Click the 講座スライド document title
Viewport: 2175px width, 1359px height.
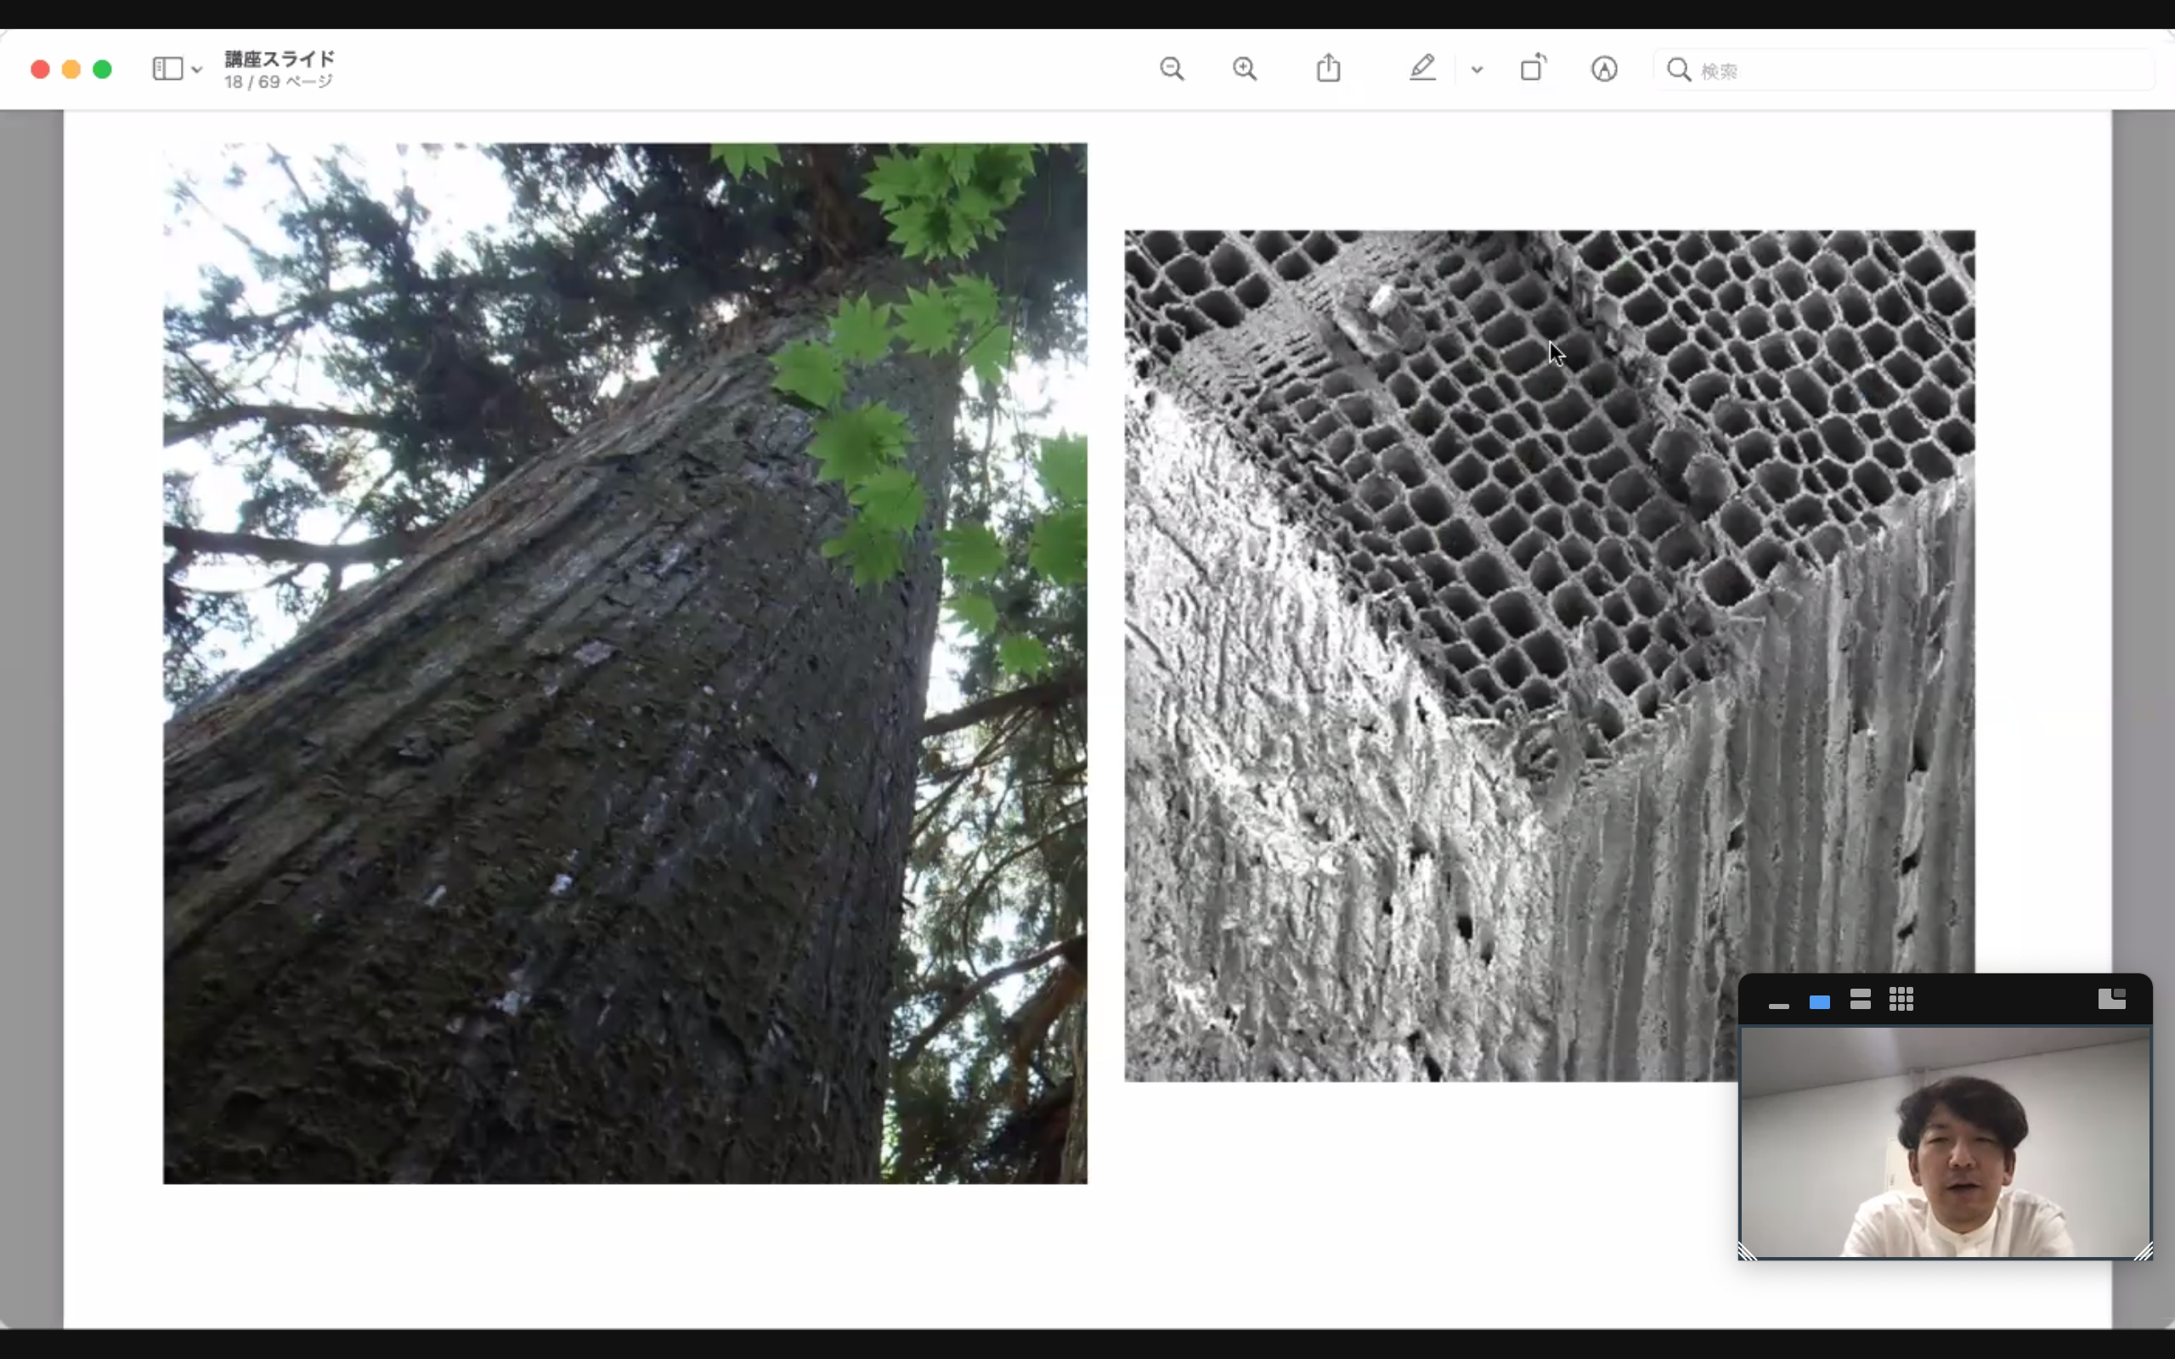[x=280, y=59]
